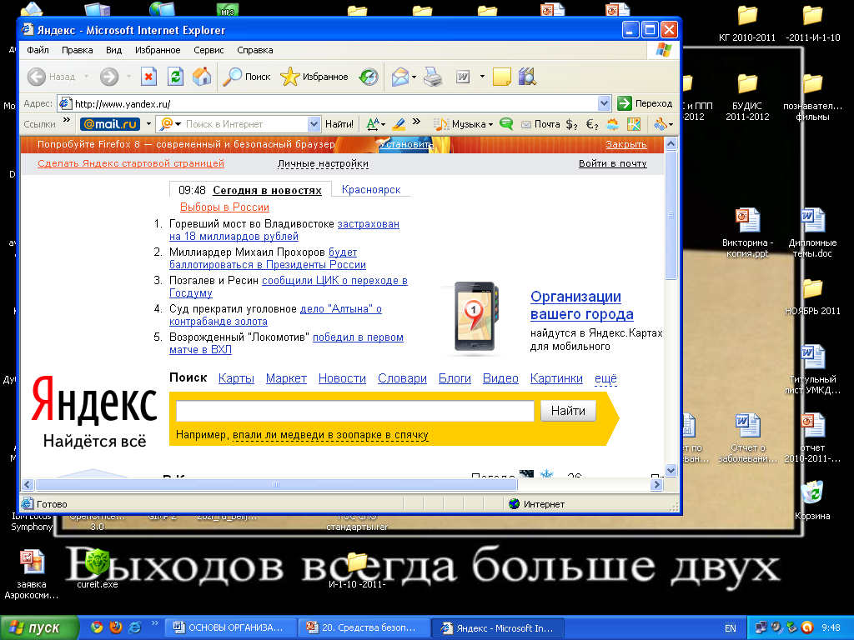Viewport: 854px width, 640px height.
Task: Open the Сервис menu
Action: coord(208,50)
